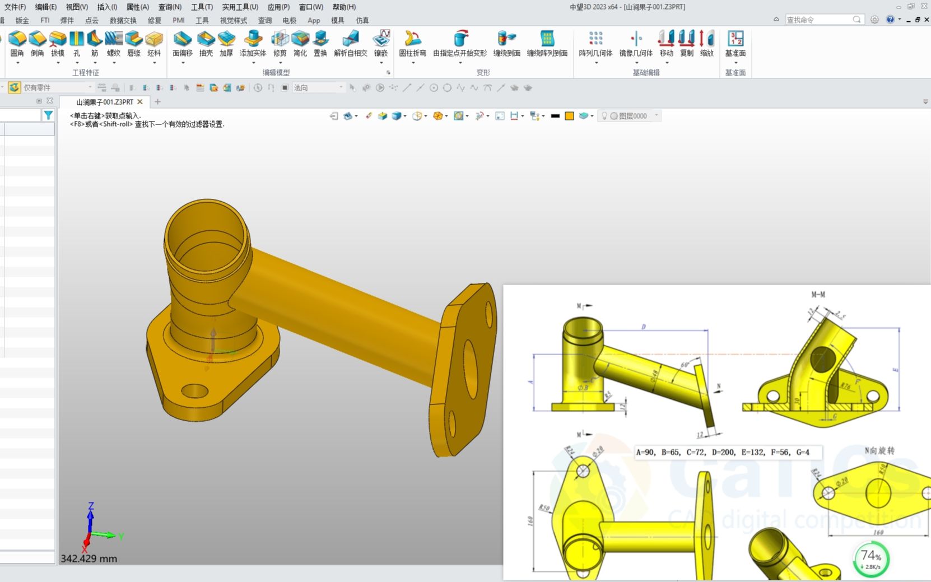931x582 pixels.
Task: Select the 螺纹 (Thread) tool
Action: 113,45
